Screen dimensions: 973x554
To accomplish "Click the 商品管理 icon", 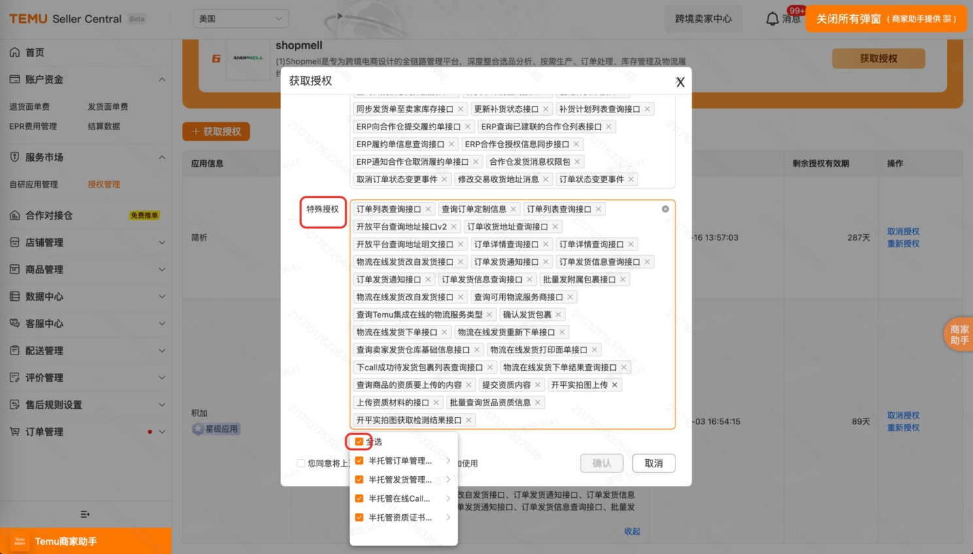I will [14, 269].
